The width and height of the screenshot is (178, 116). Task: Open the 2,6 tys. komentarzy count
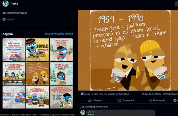pos(151,94)
